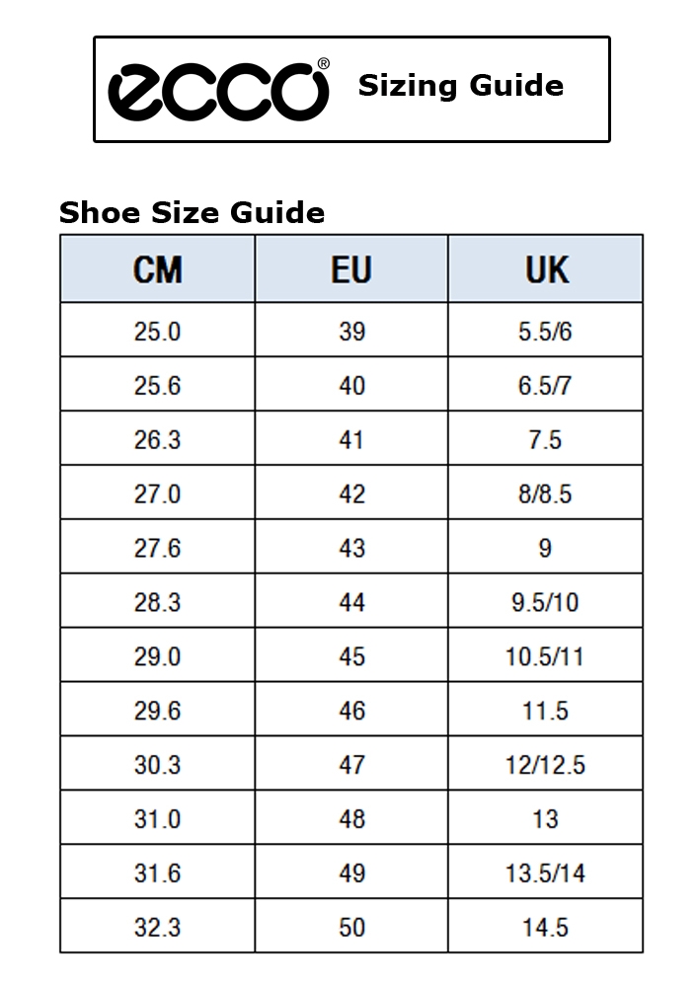
Task: Select the CM column header
Action: pos(158,269)
